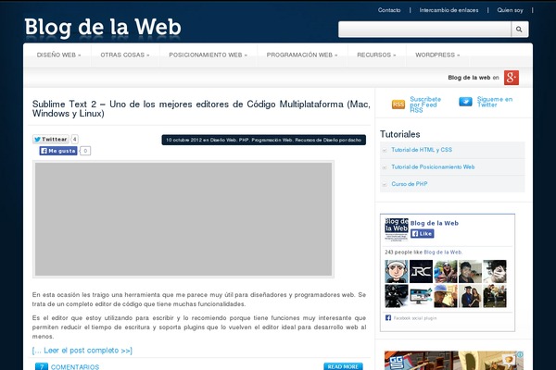Screen dimensions: 556x370
Task: Open Tutorial de HTML y CSS
Action: (422, 150)
